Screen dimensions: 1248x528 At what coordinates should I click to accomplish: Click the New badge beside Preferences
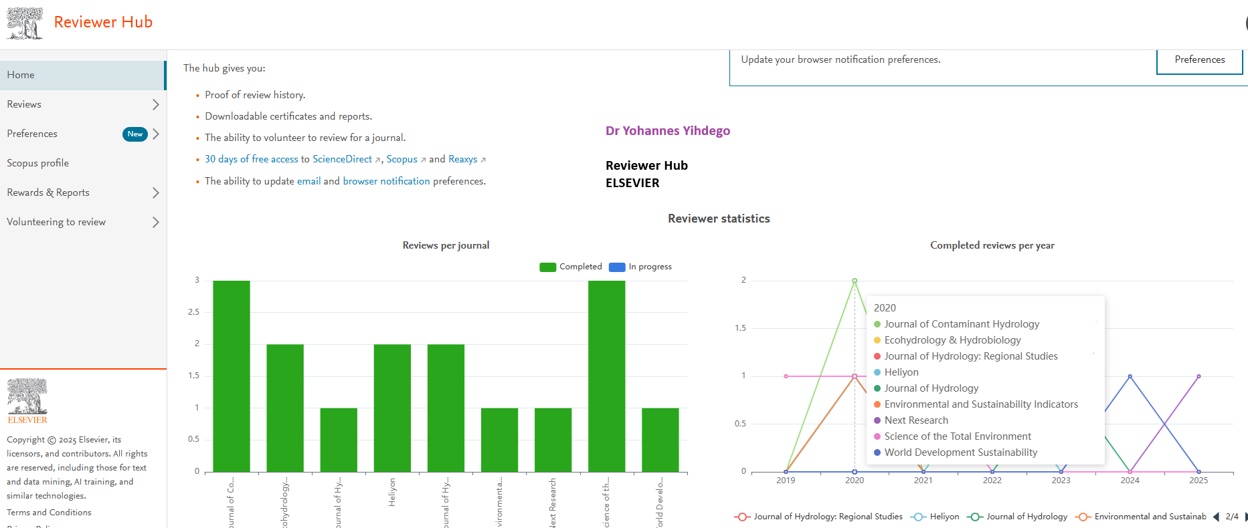coord(135,134)
